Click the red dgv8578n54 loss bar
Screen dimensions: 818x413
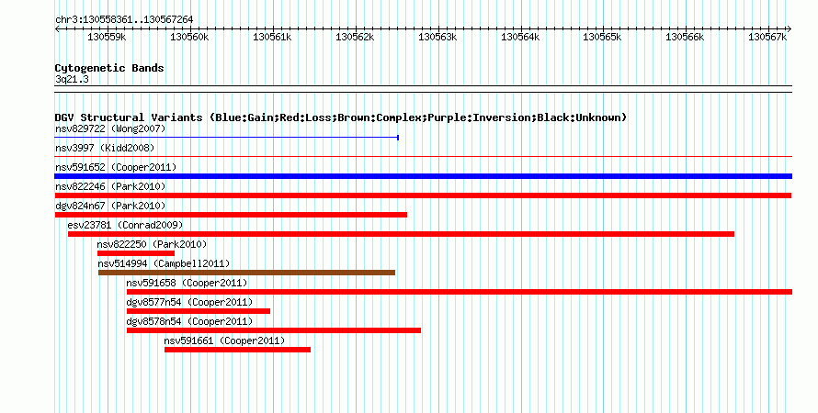click(274, 330)
